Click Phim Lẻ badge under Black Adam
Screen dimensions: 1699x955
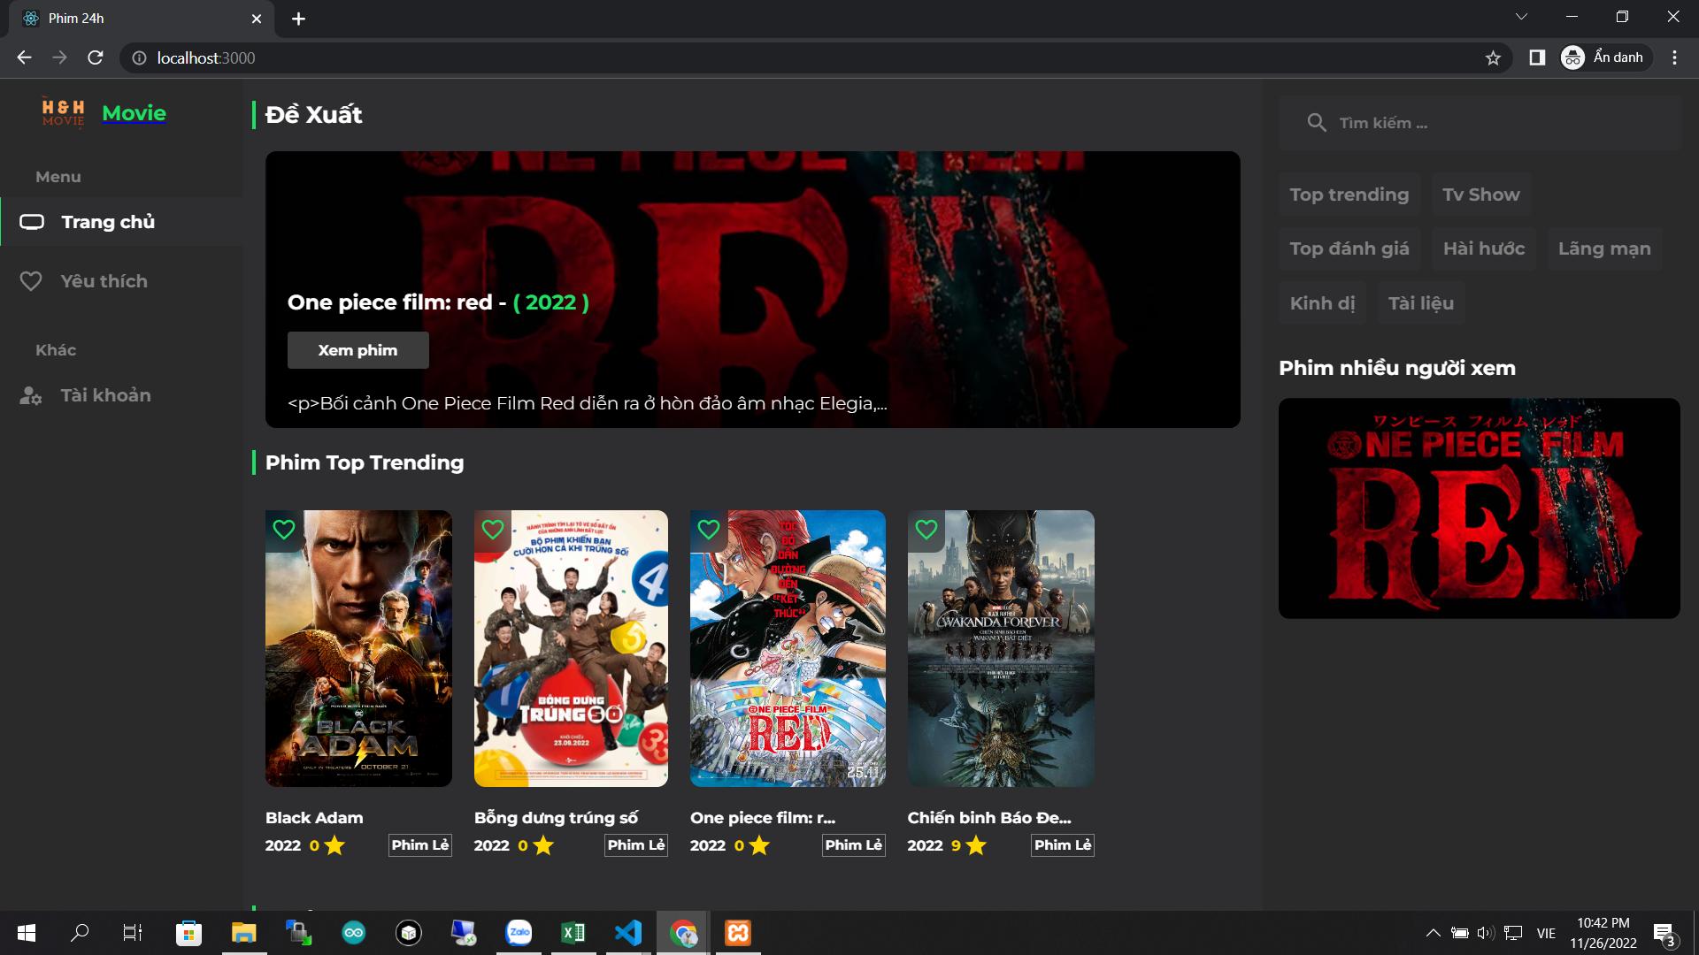[420, 845]
